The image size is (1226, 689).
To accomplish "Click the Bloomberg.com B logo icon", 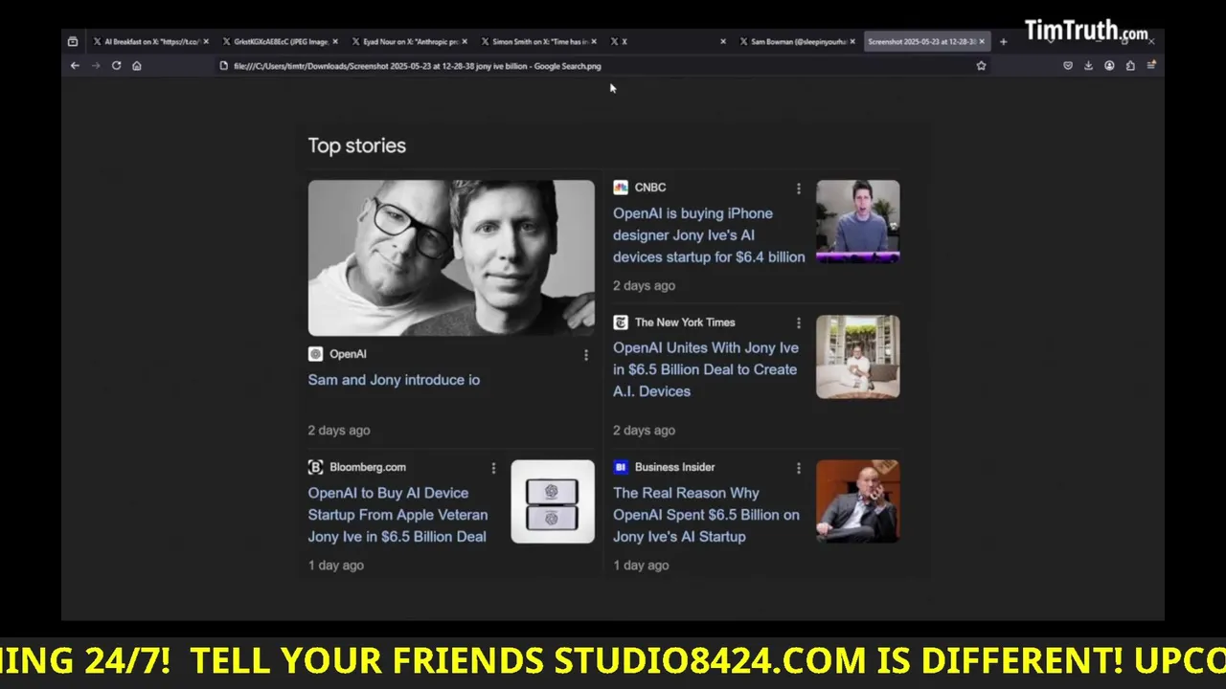I will (315, 467).
